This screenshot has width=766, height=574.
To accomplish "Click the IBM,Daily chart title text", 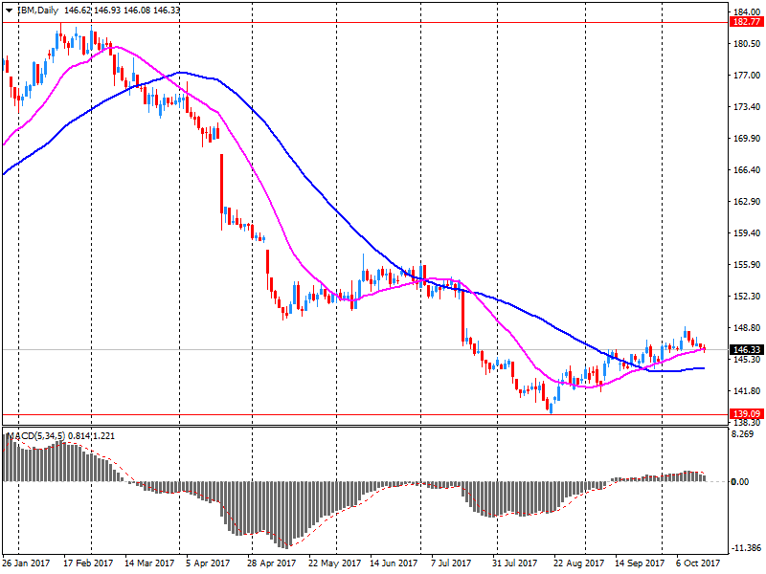I will point(37,11).
